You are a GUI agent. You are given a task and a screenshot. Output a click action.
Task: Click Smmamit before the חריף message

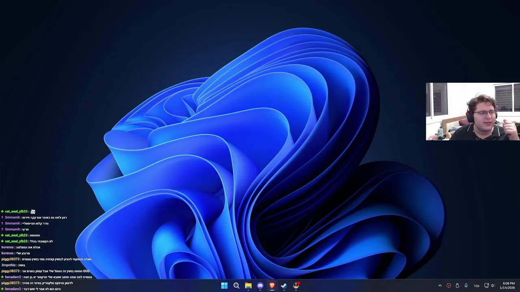[12, 230]
